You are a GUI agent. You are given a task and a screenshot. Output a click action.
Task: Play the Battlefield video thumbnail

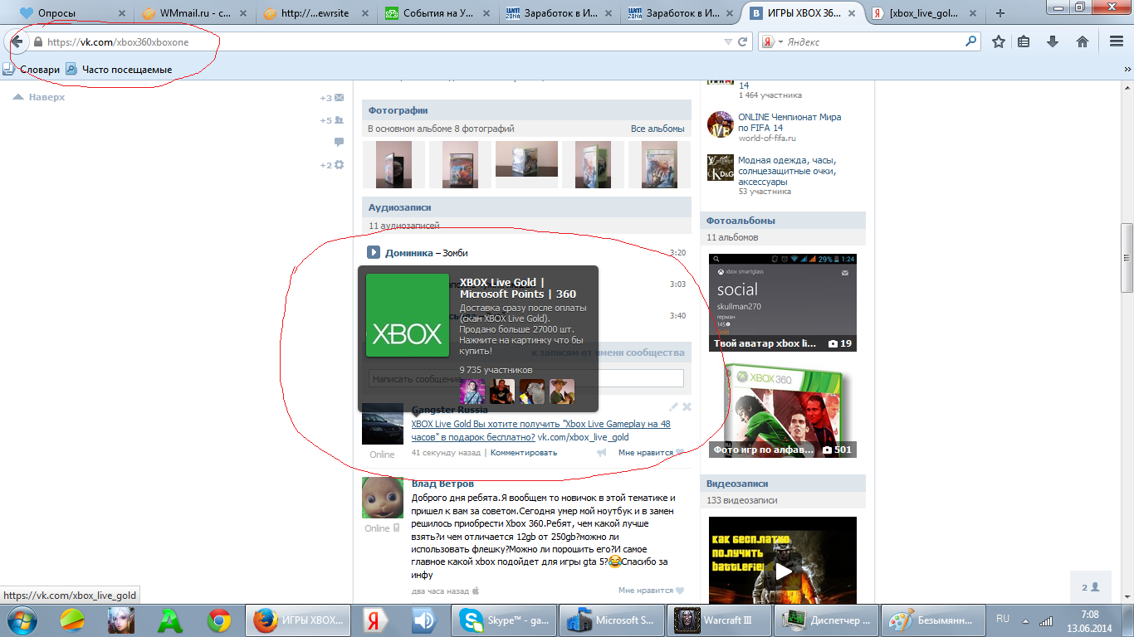click(783, 571)
